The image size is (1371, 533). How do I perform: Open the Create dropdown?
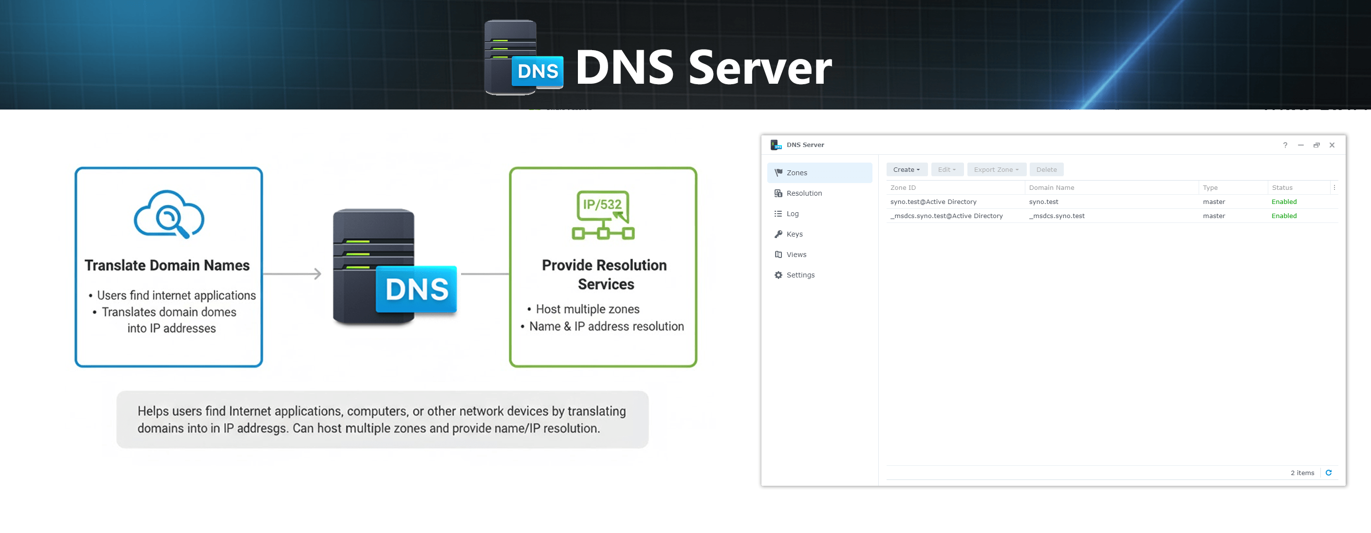[907, 169]
